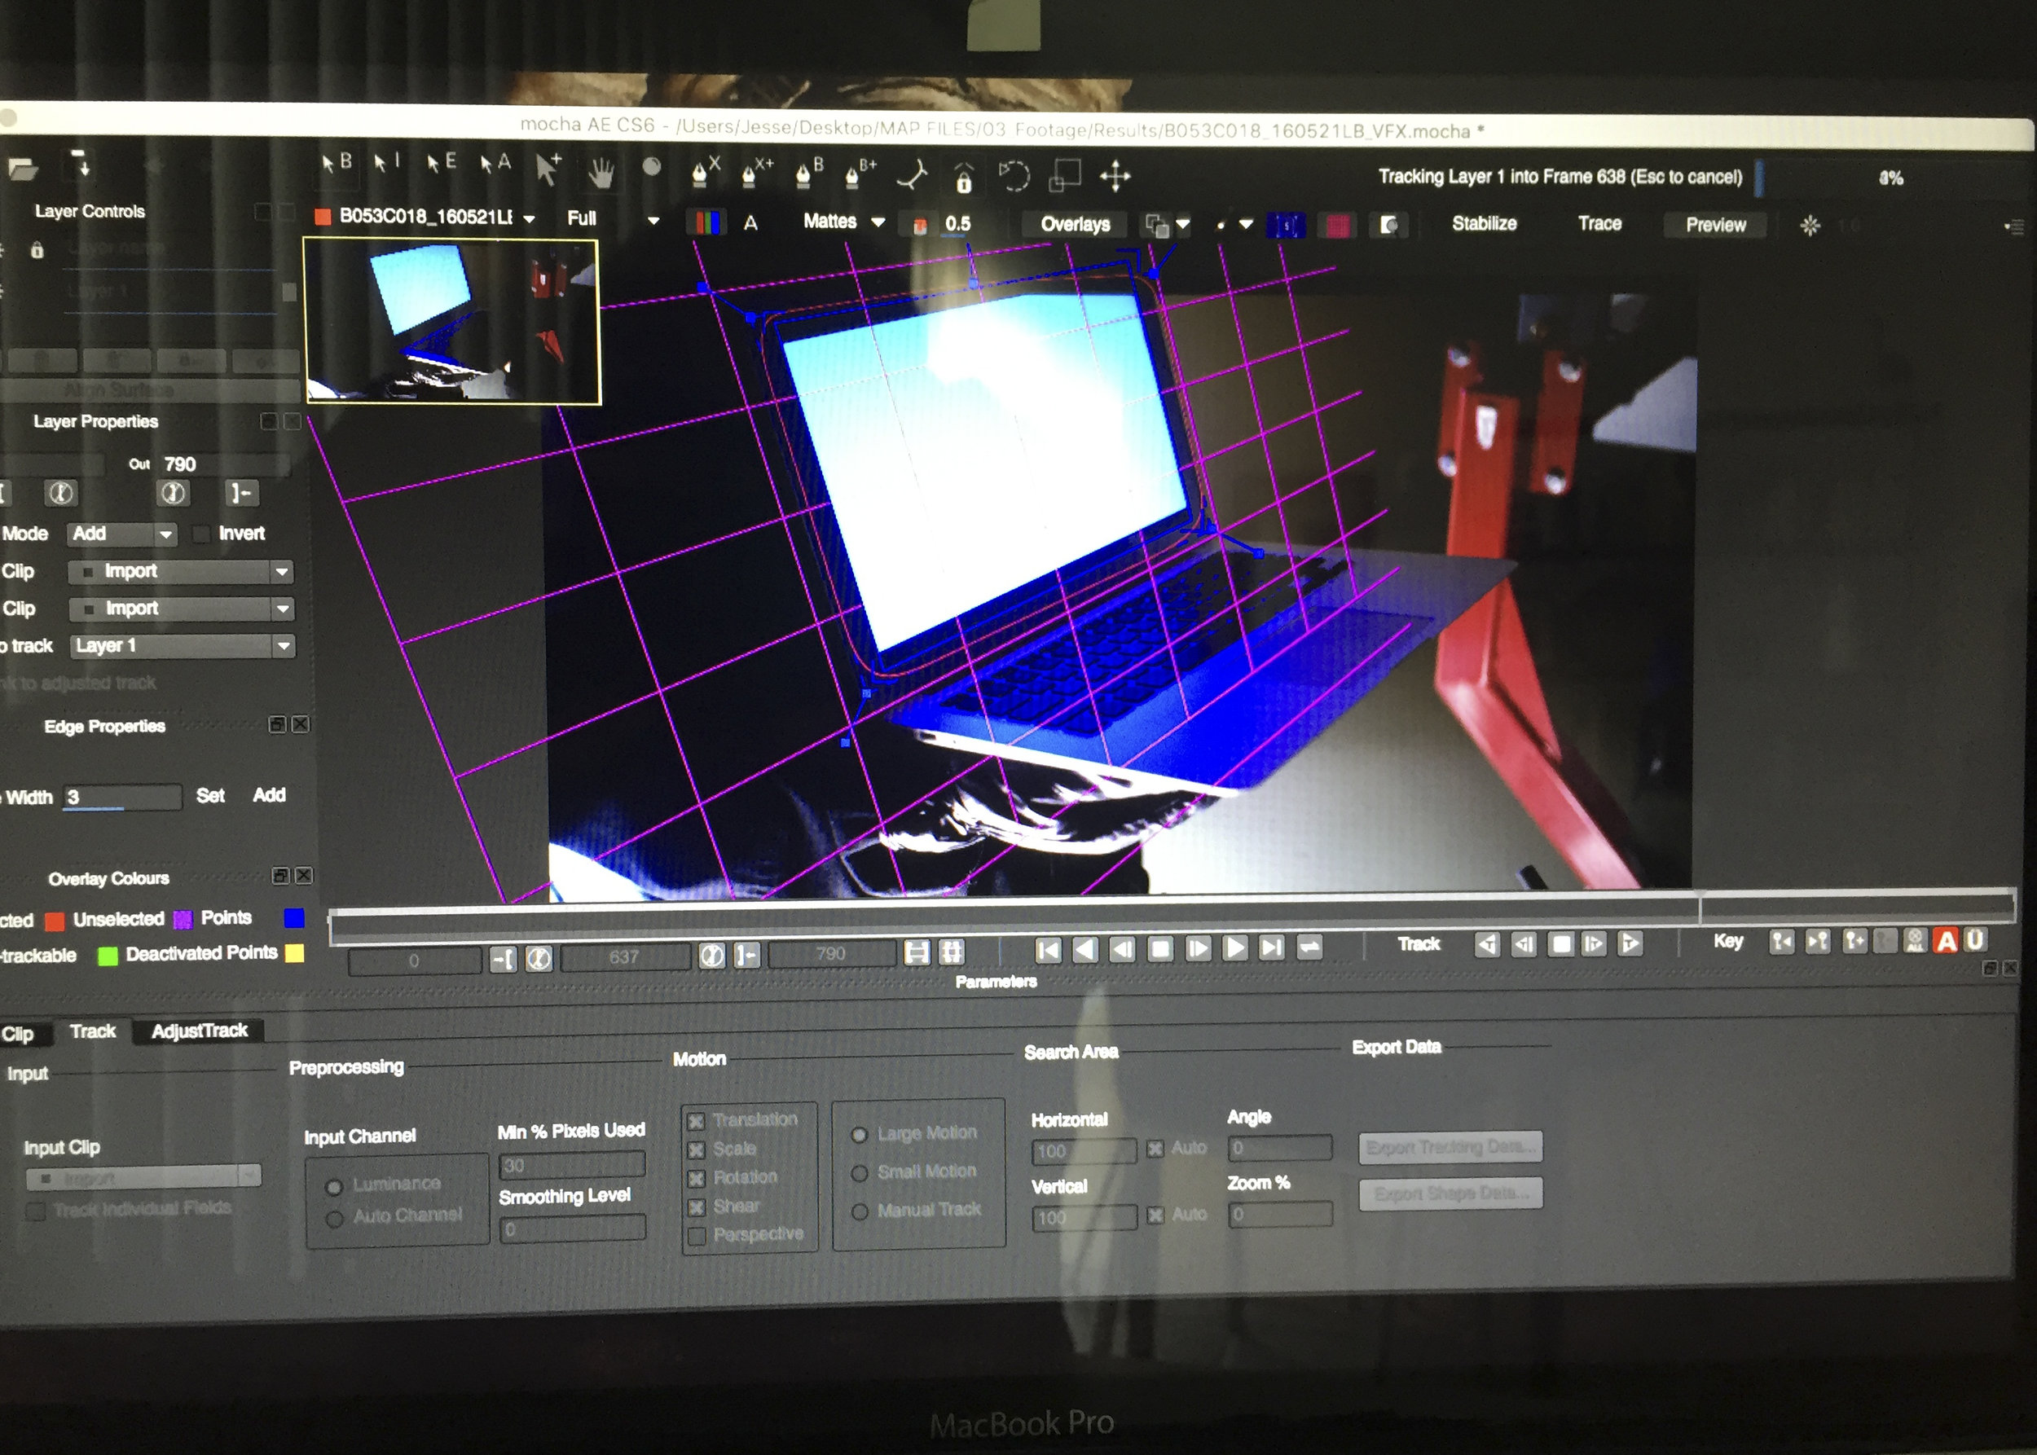2037x1455 pixels.
Task: Toggle the alpha 'A' view icon
Action: click(x=750, y=222)
